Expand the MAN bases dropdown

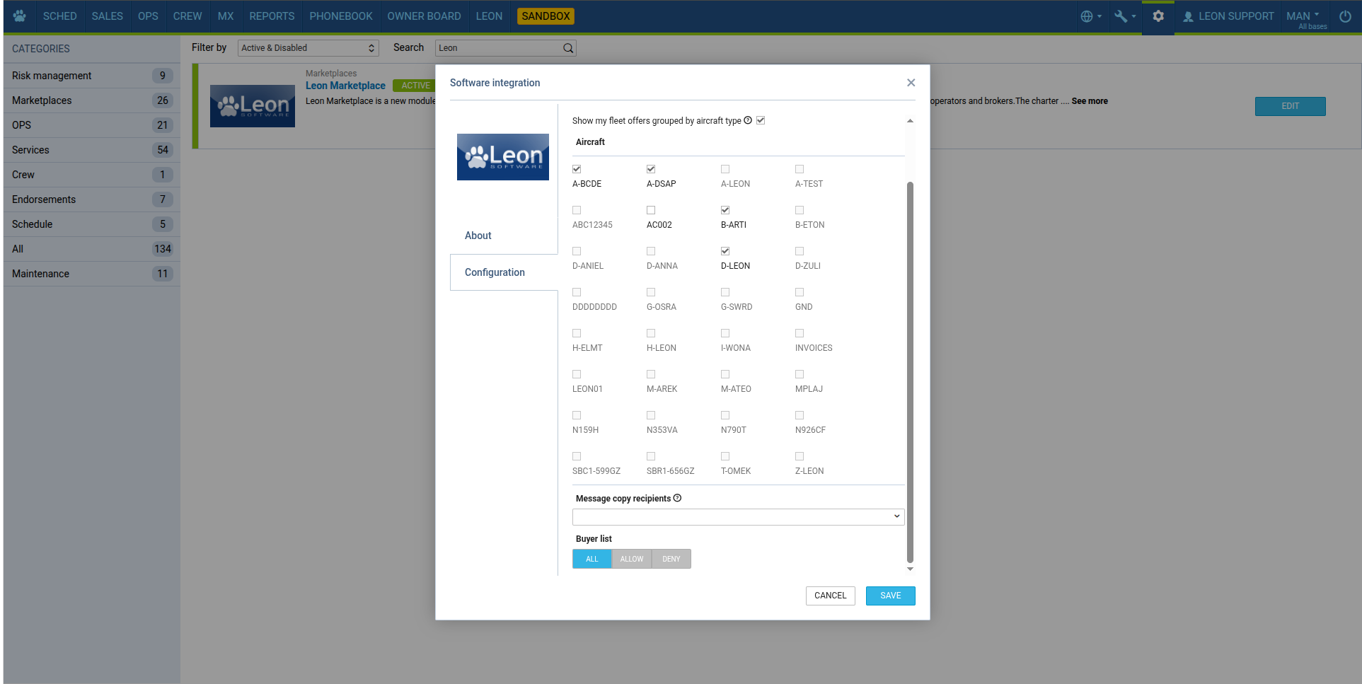point(1303,16)
